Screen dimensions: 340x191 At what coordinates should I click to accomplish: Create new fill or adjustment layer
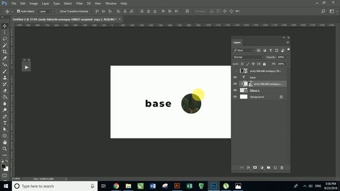click(262, 168)
